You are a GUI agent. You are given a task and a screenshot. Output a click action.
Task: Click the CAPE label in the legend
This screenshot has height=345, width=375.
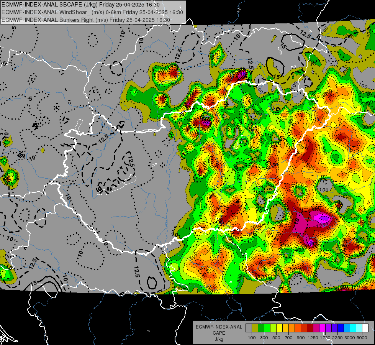(219, 333)
